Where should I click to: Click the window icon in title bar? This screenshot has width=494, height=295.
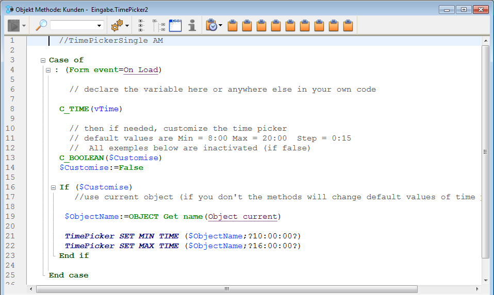(x=9, y=9)
